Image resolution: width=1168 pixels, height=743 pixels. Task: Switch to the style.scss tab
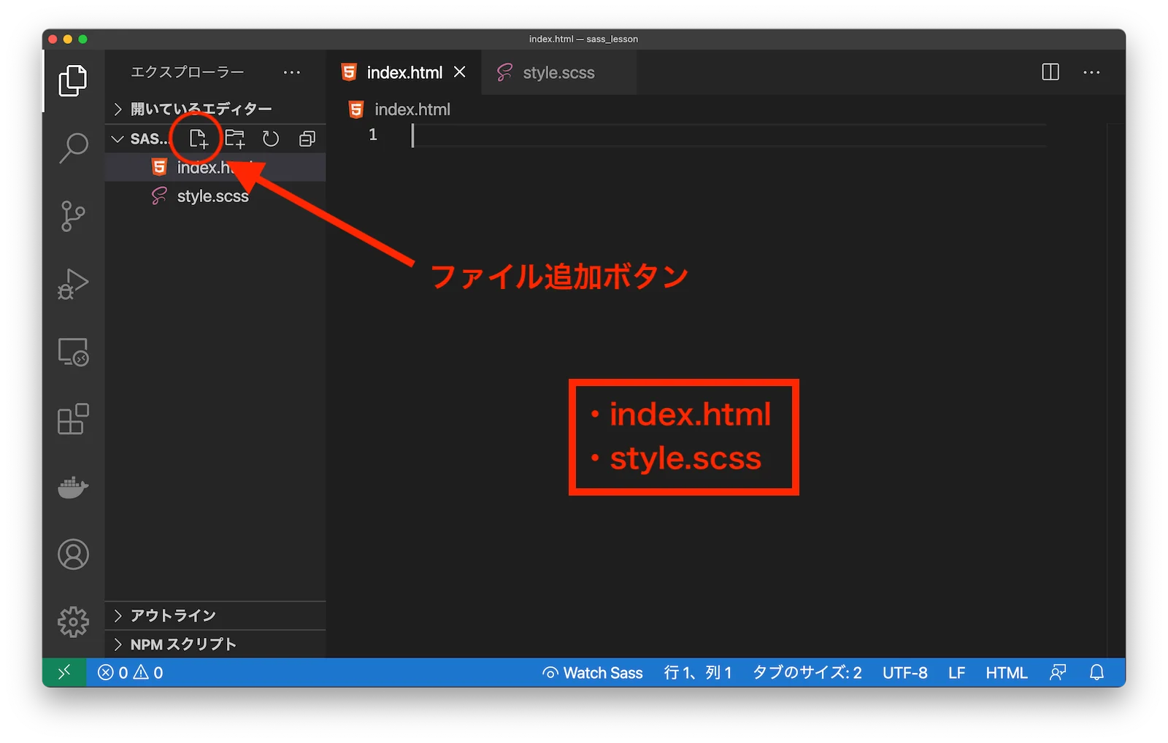(x=559, y=72)
